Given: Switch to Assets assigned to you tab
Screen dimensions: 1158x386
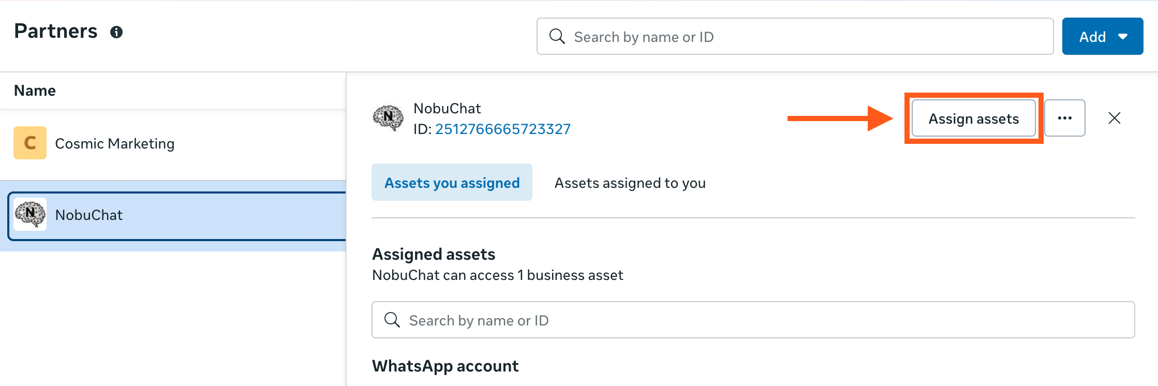Looking at the screenshot, I should pyautogui.click(x=630, y=183).
